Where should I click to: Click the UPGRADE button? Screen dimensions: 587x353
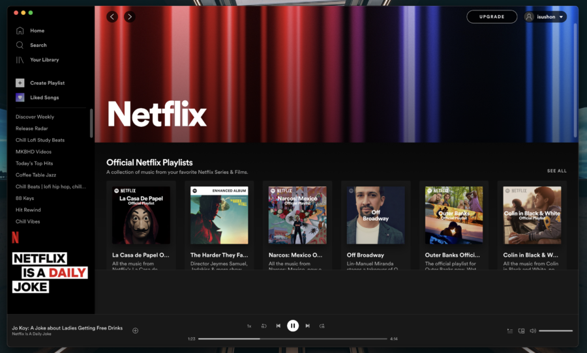point(492,17)
